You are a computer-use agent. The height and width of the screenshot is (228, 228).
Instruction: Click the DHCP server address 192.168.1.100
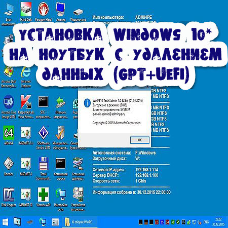[x=147, y=175]
